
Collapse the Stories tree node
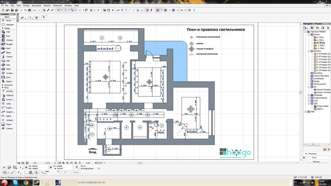click(309, 35)
